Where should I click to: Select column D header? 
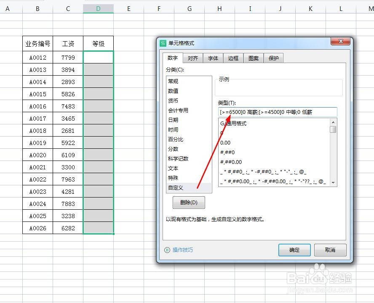pyautogui.click(x=98, y=9)
